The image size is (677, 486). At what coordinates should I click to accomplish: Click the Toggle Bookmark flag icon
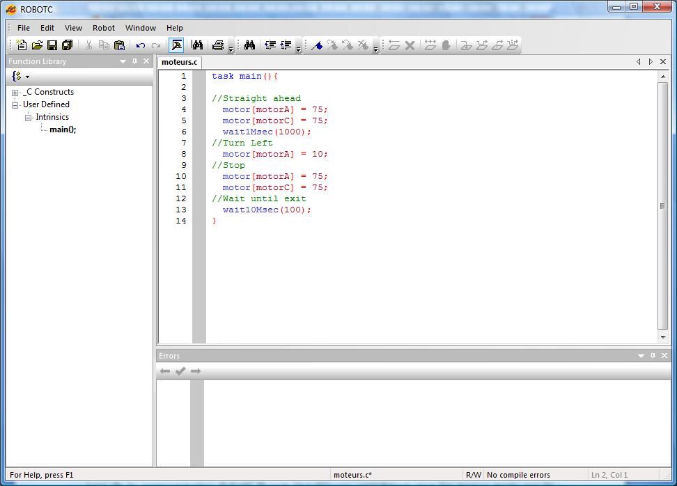(x=317, y=45)
